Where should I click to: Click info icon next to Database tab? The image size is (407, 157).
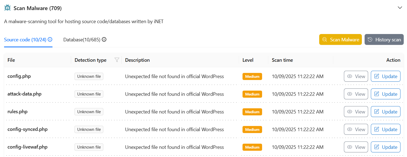pyautogui.click(x=104, y=39)
